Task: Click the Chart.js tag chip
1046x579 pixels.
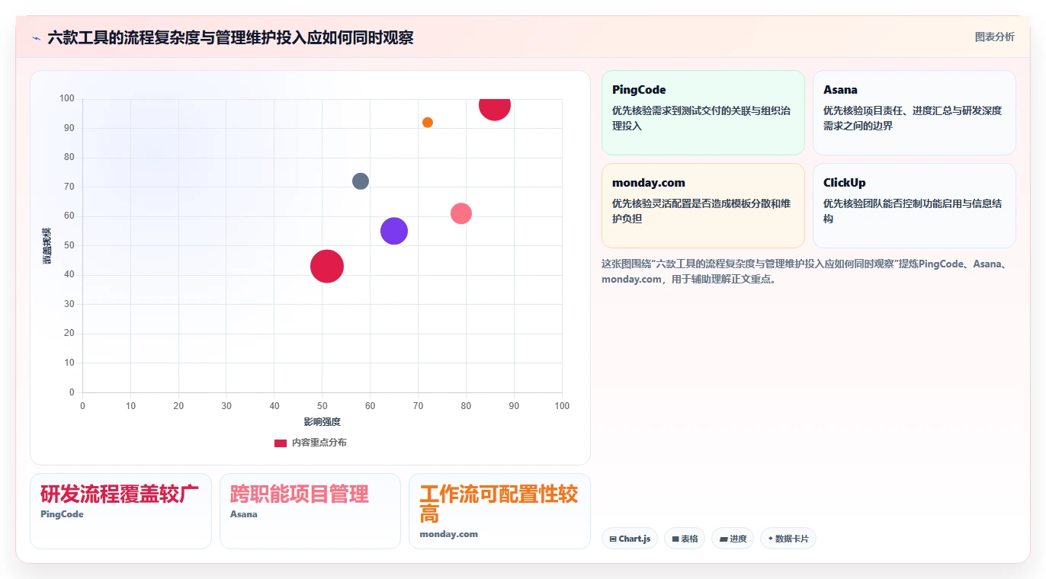Action: coord(630,539)
